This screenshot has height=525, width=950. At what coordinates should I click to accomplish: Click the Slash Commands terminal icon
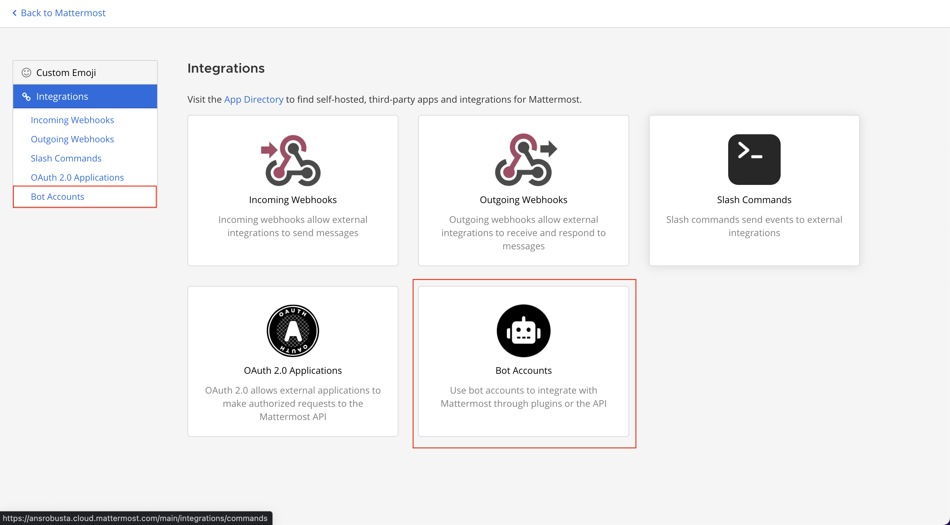(x=754, y=159)
